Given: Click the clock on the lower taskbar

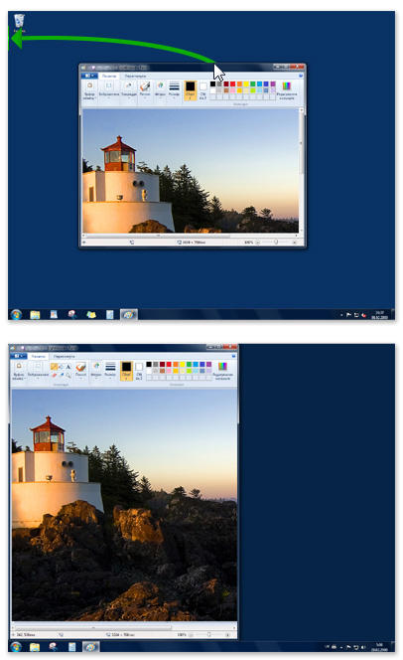Looking at the screenshot, I should click(379, 646).
